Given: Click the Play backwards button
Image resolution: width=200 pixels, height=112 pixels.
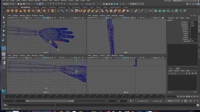Looking at the screenshot, I should tap(187, 96).
